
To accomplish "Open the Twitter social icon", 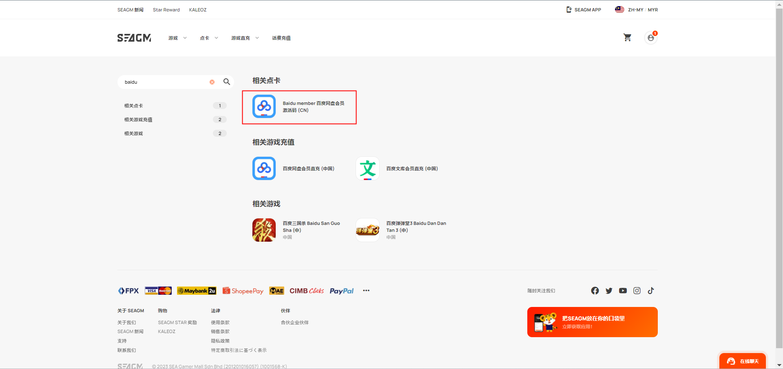I will tap(609, 291).
